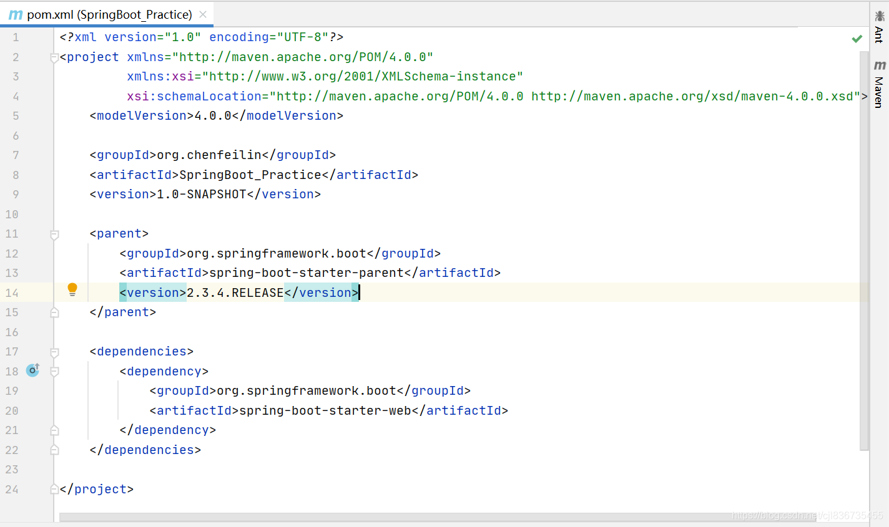
Task: Click the closing parent fold marker on line 15
Action: point(54,312)
